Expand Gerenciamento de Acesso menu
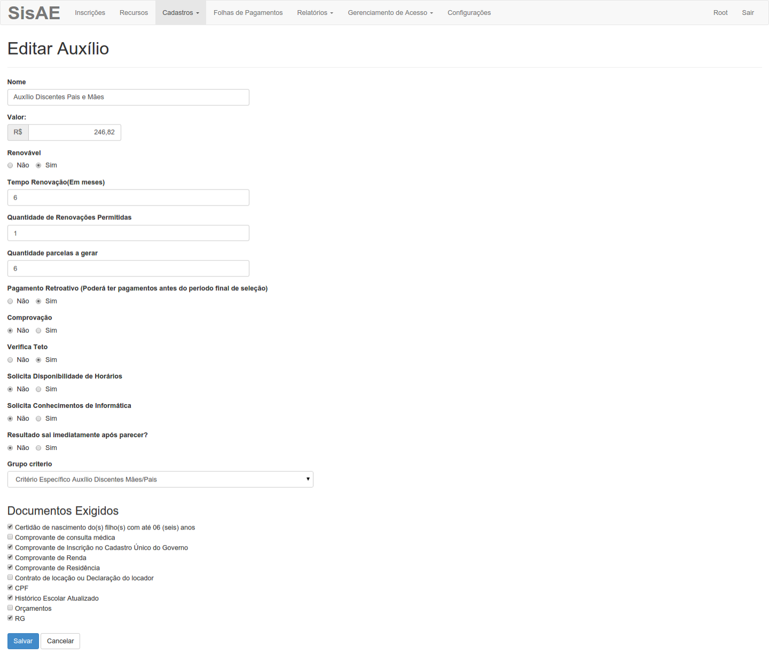769x655 pixels. click(390, 13)
